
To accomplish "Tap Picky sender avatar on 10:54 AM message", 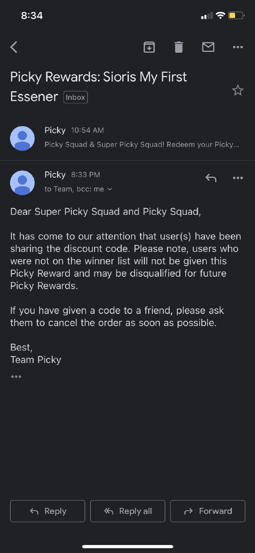I will point(22,139).
